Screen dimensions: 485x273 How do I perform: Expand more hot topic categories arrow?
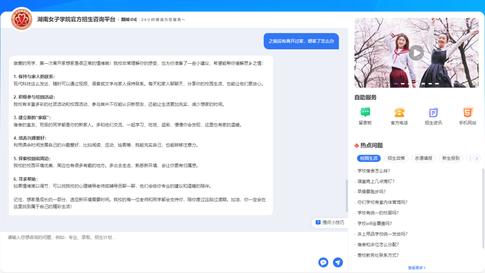(x=477, y=158)
